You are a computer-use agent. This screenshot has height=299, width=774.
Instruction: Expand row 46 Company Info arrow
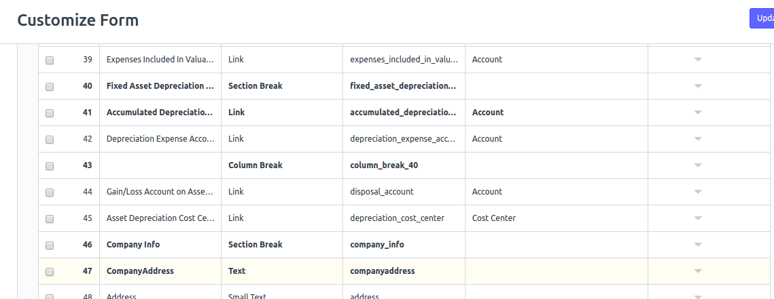[x=697, y=245]
